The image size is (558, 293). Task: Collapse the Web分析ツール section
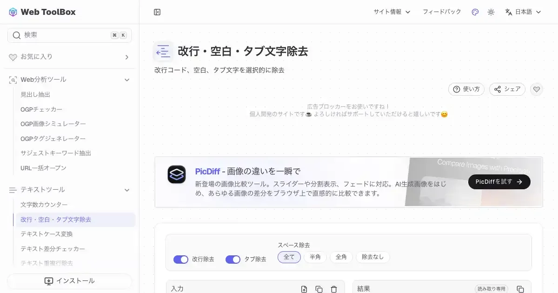(x=126, y=80)
